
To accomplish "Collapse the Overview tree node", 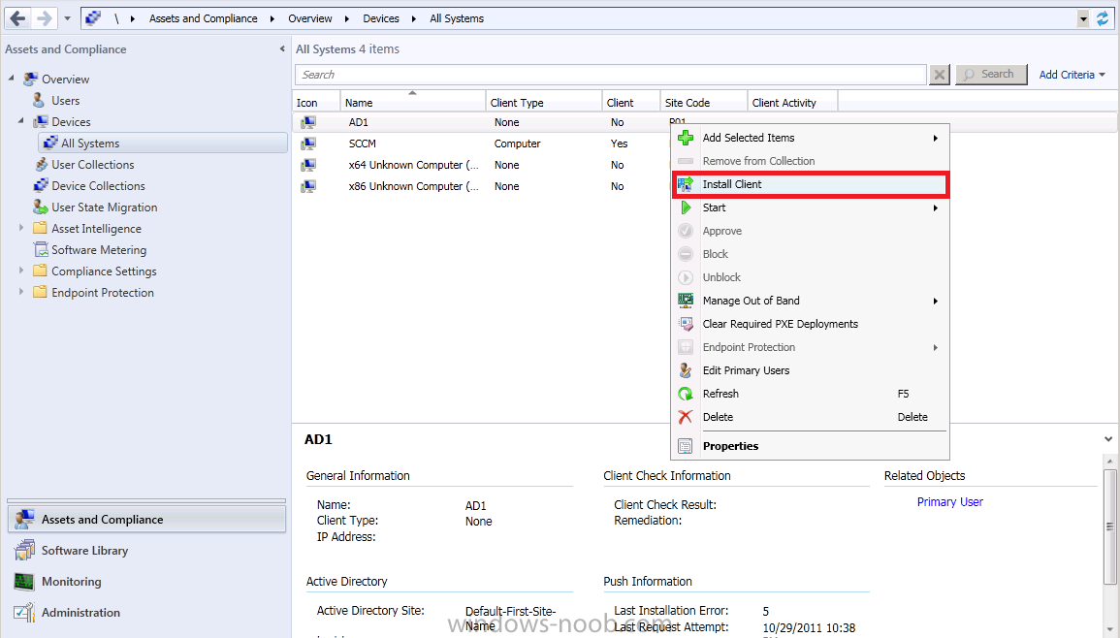I will pyautogui.click(x=11, y=78).
